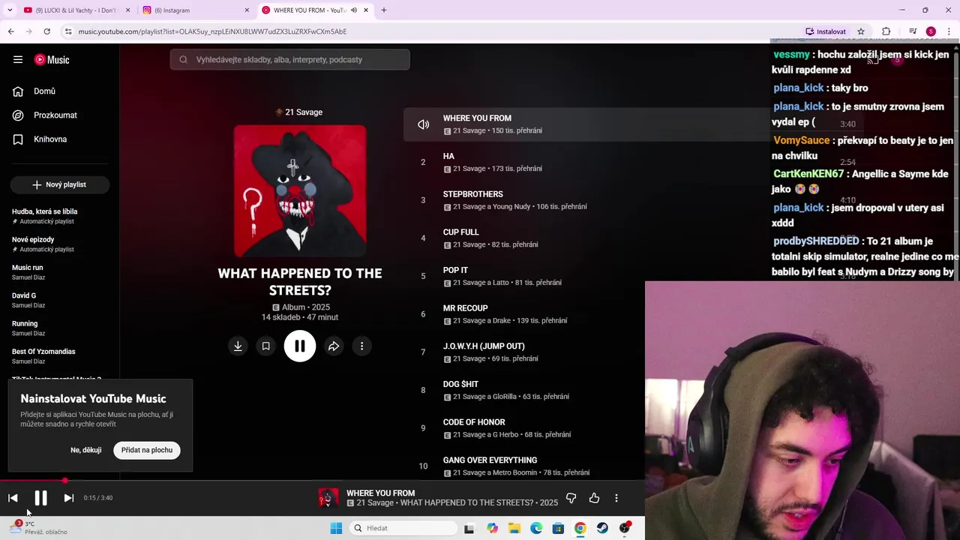Create Nový playlist

59,184
